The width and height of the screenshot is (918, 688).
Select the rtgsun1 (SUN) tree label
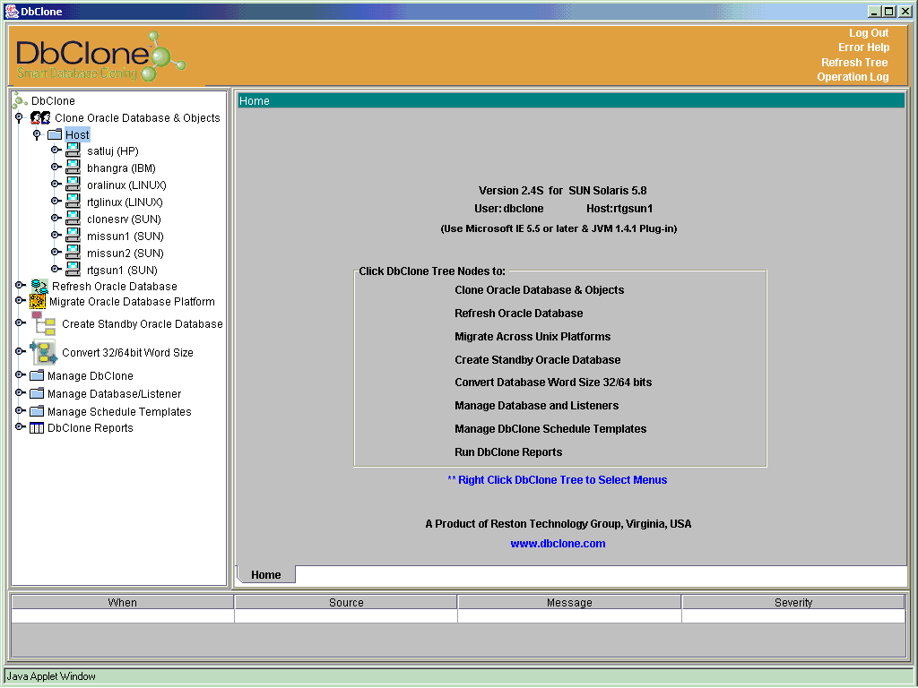tap(122, 271)
